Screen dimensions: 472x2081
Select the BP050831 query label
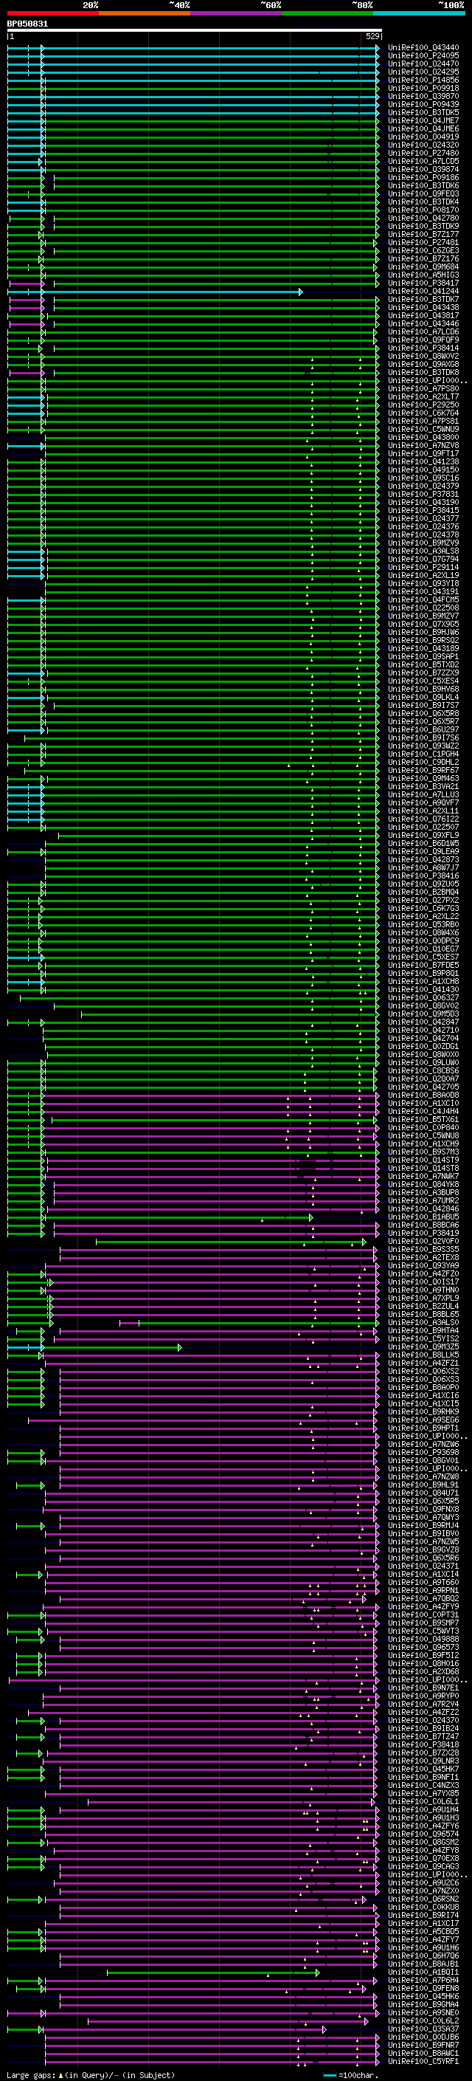coord(27,24)
